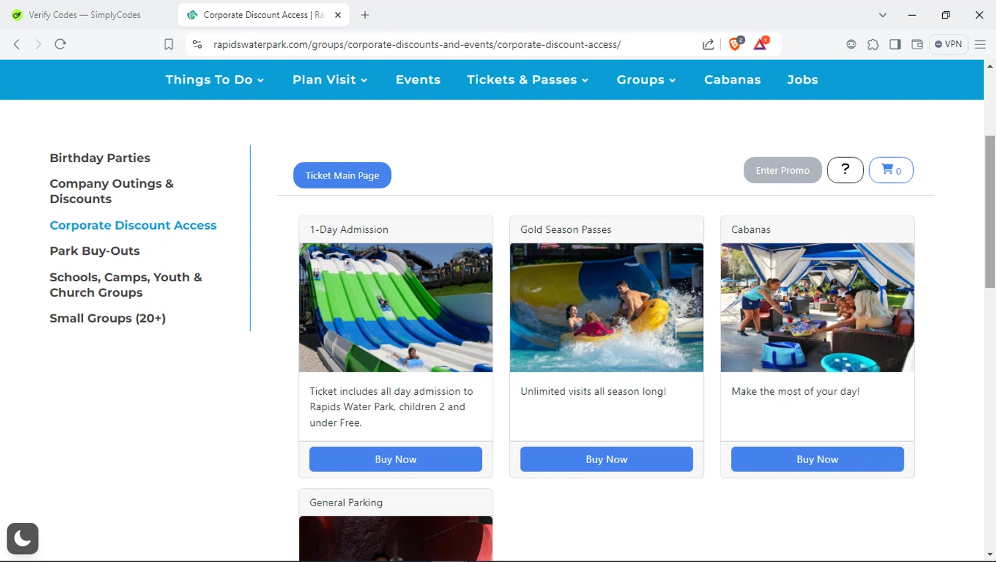Open Park Buy-Outs sidebar link
Viewport: 996px width, 562px height.
(95, 251)
